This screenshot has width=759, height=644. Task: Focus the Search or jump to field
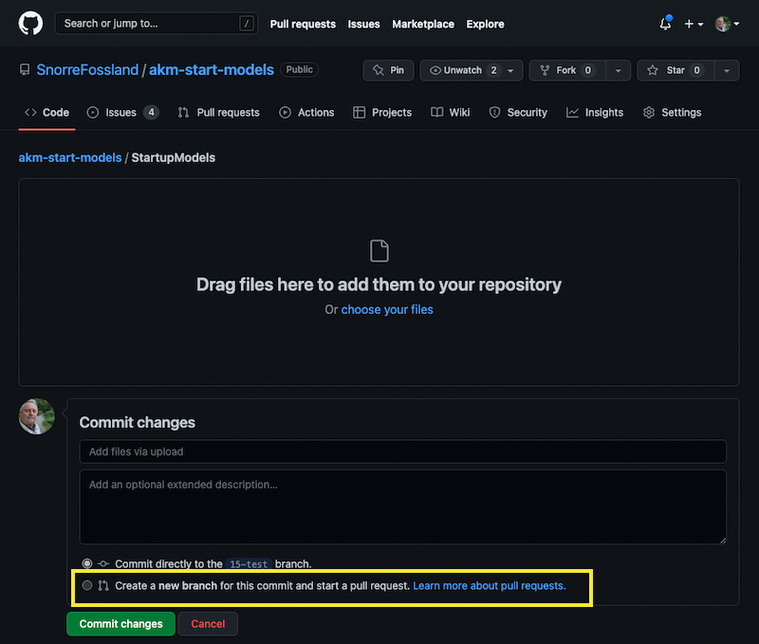click(x=157, y=23)
